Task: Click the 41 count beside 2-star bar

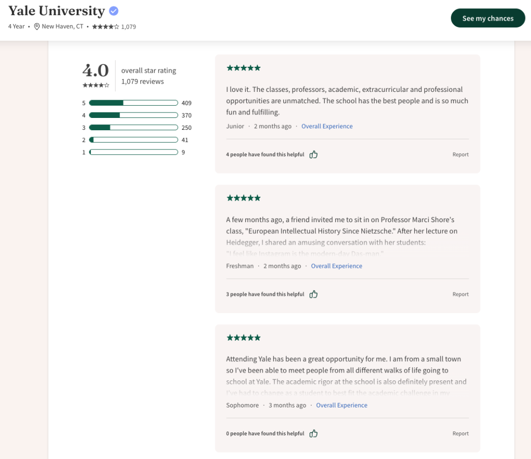Action: coord(185,140)
